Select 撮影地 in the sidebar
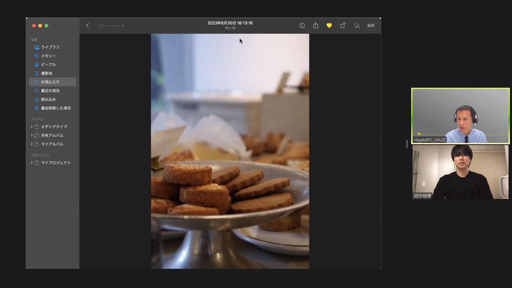The height and width of the screenshot is (288, 512). (46, 73)
